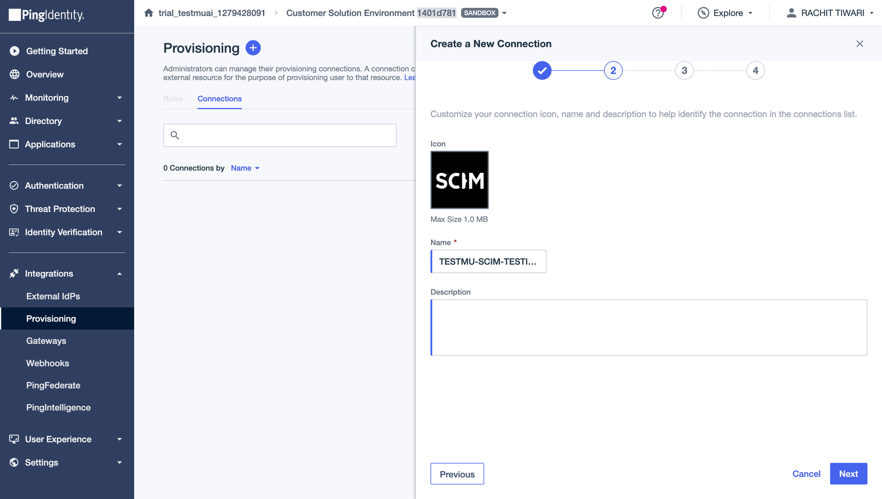Click the Next button
This screenshot has width=882, height=499.
tap(848, 474)
